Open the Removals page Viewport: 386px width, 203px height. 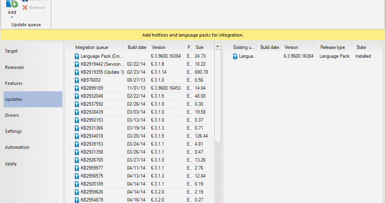pos(33,67)
